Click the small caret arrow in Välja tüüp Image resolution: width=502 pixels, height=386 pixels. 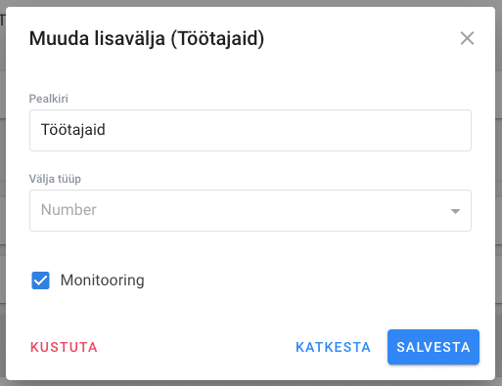click(455, 211)
